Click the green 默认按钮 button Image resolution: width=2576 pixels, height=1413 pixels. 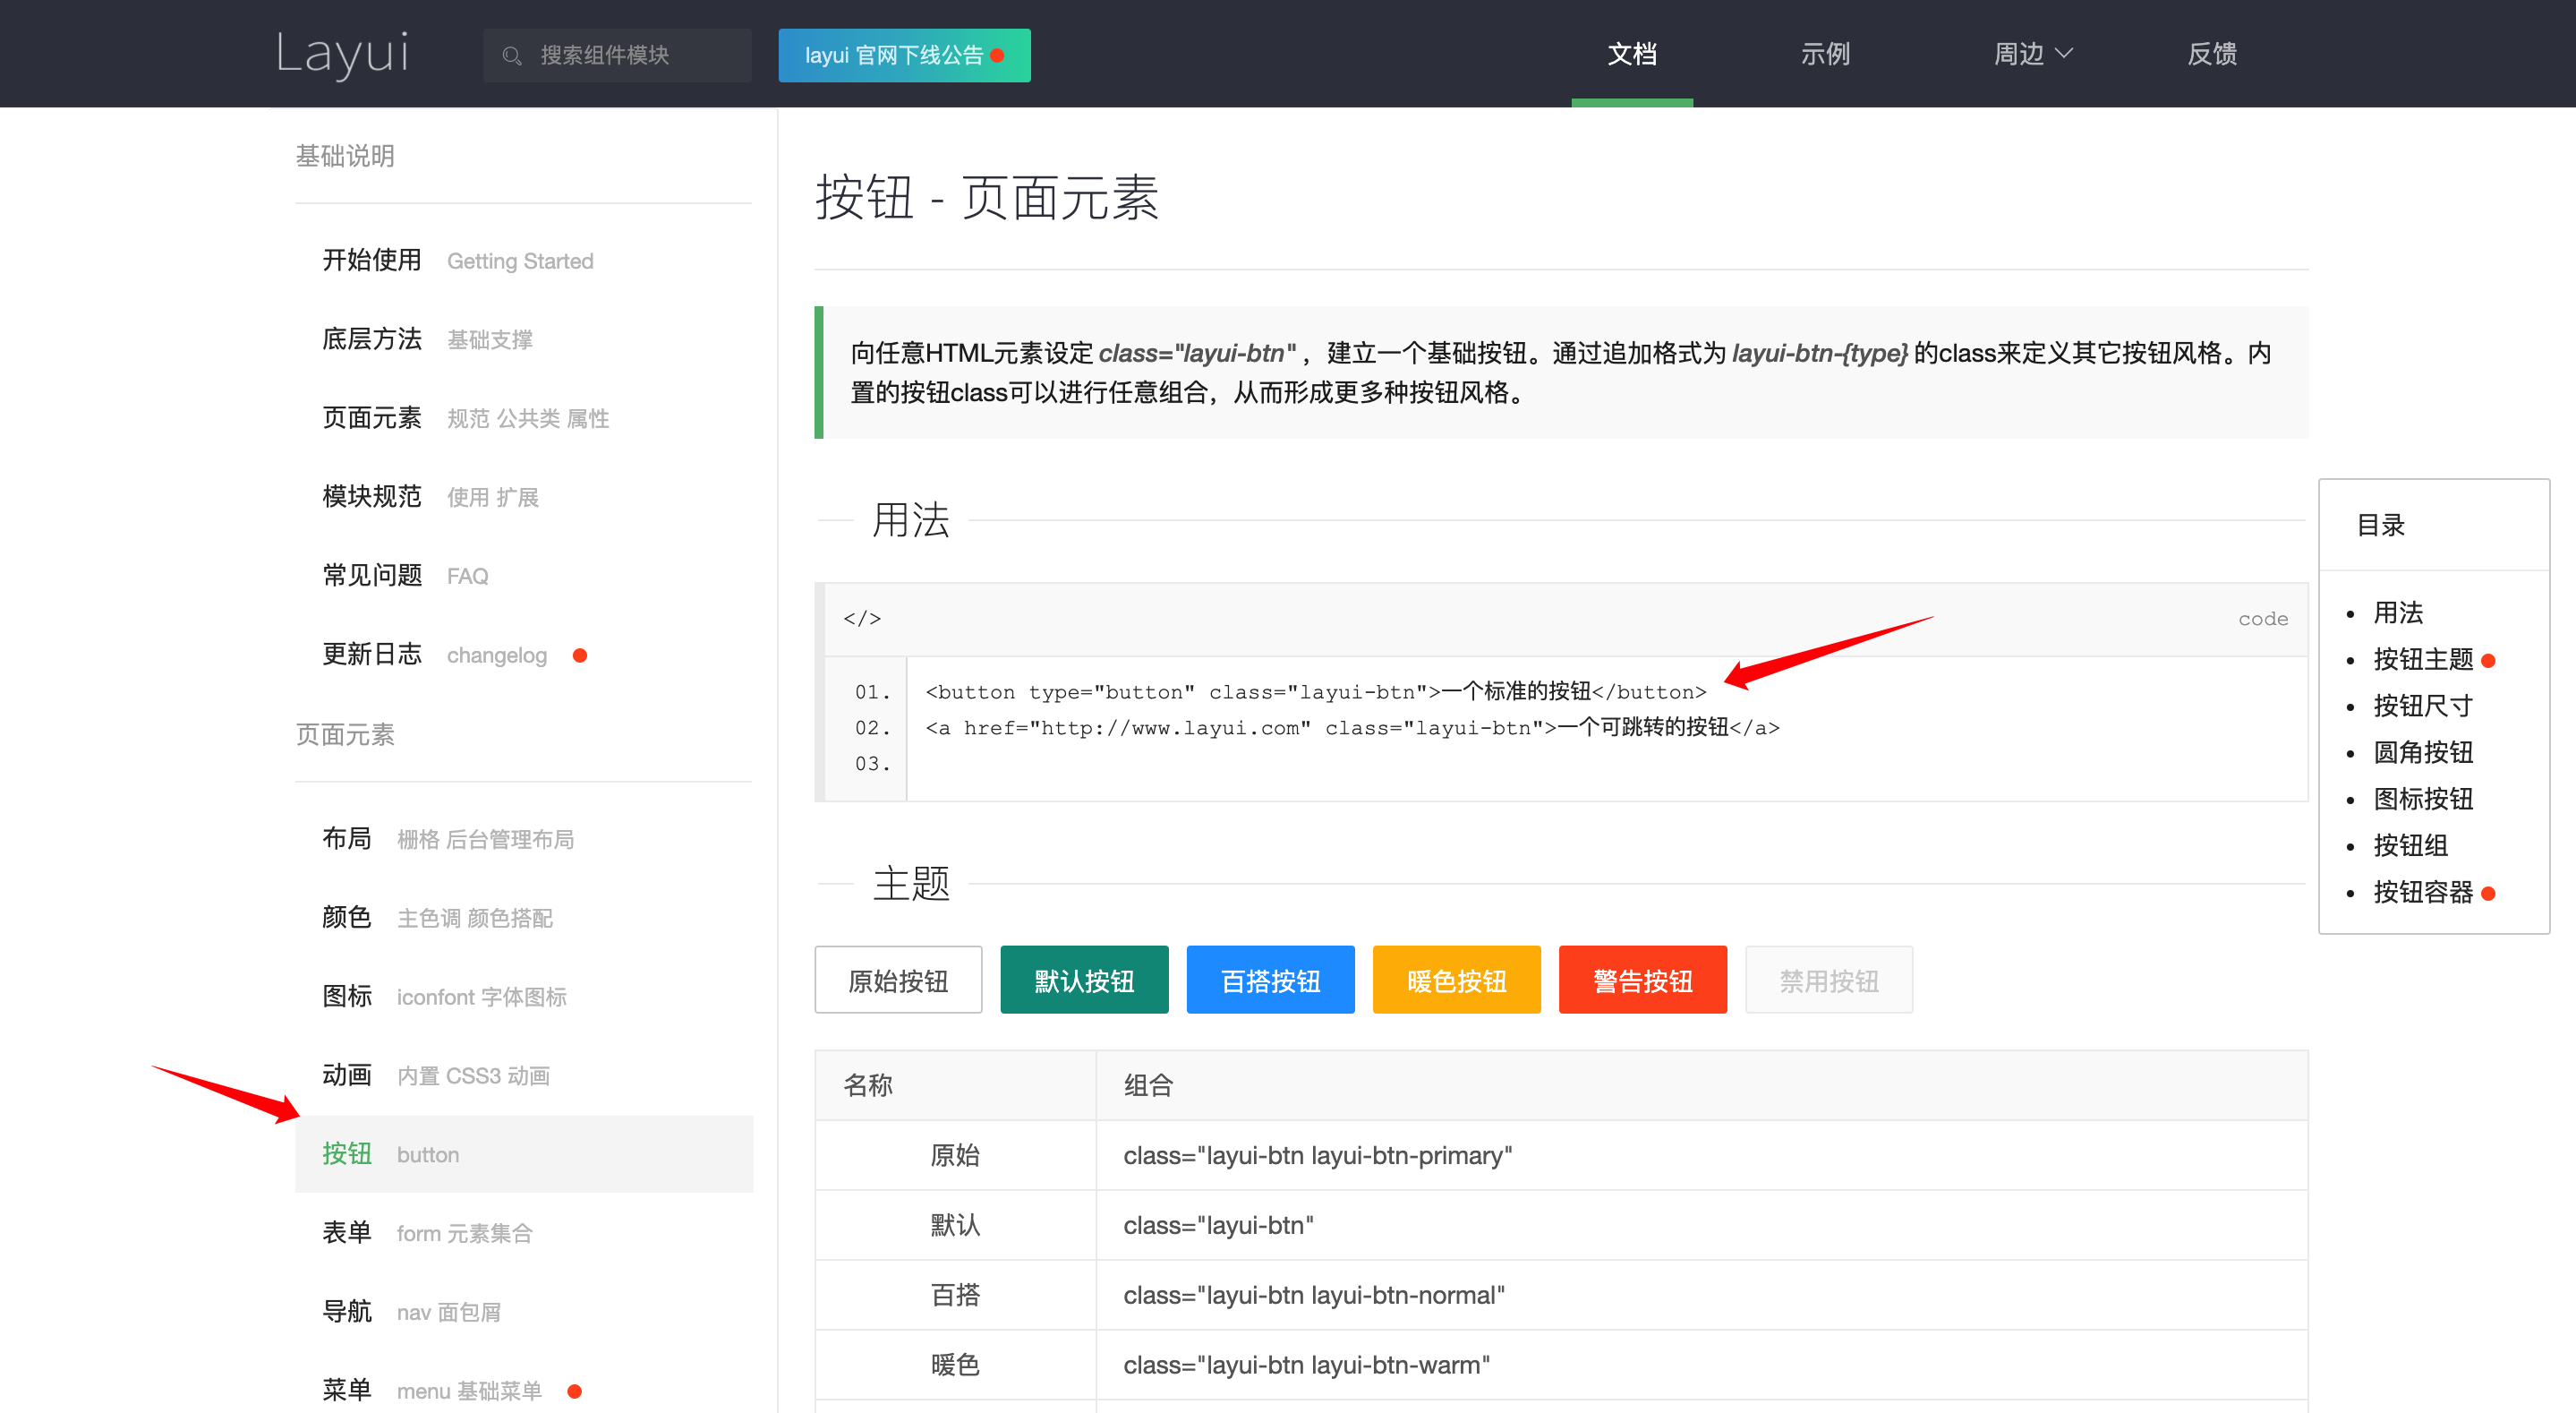pos(1084,980)
